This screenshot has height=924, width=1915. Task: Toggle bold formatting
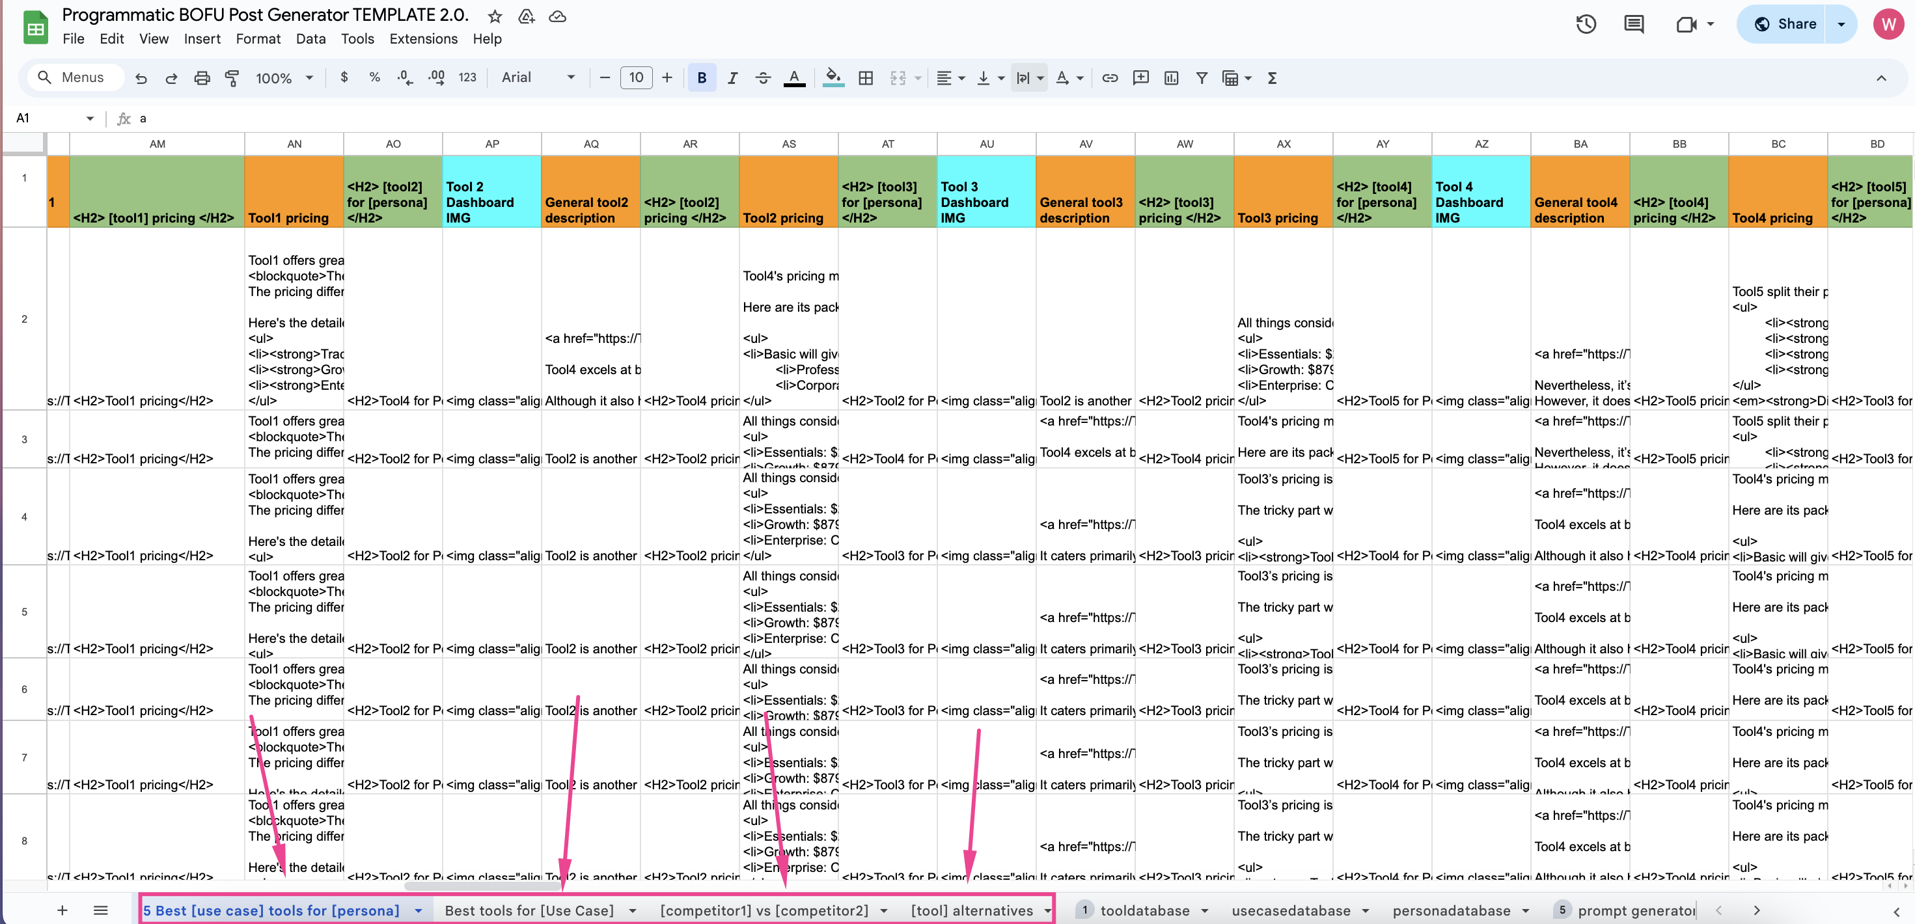pos(702,77)
